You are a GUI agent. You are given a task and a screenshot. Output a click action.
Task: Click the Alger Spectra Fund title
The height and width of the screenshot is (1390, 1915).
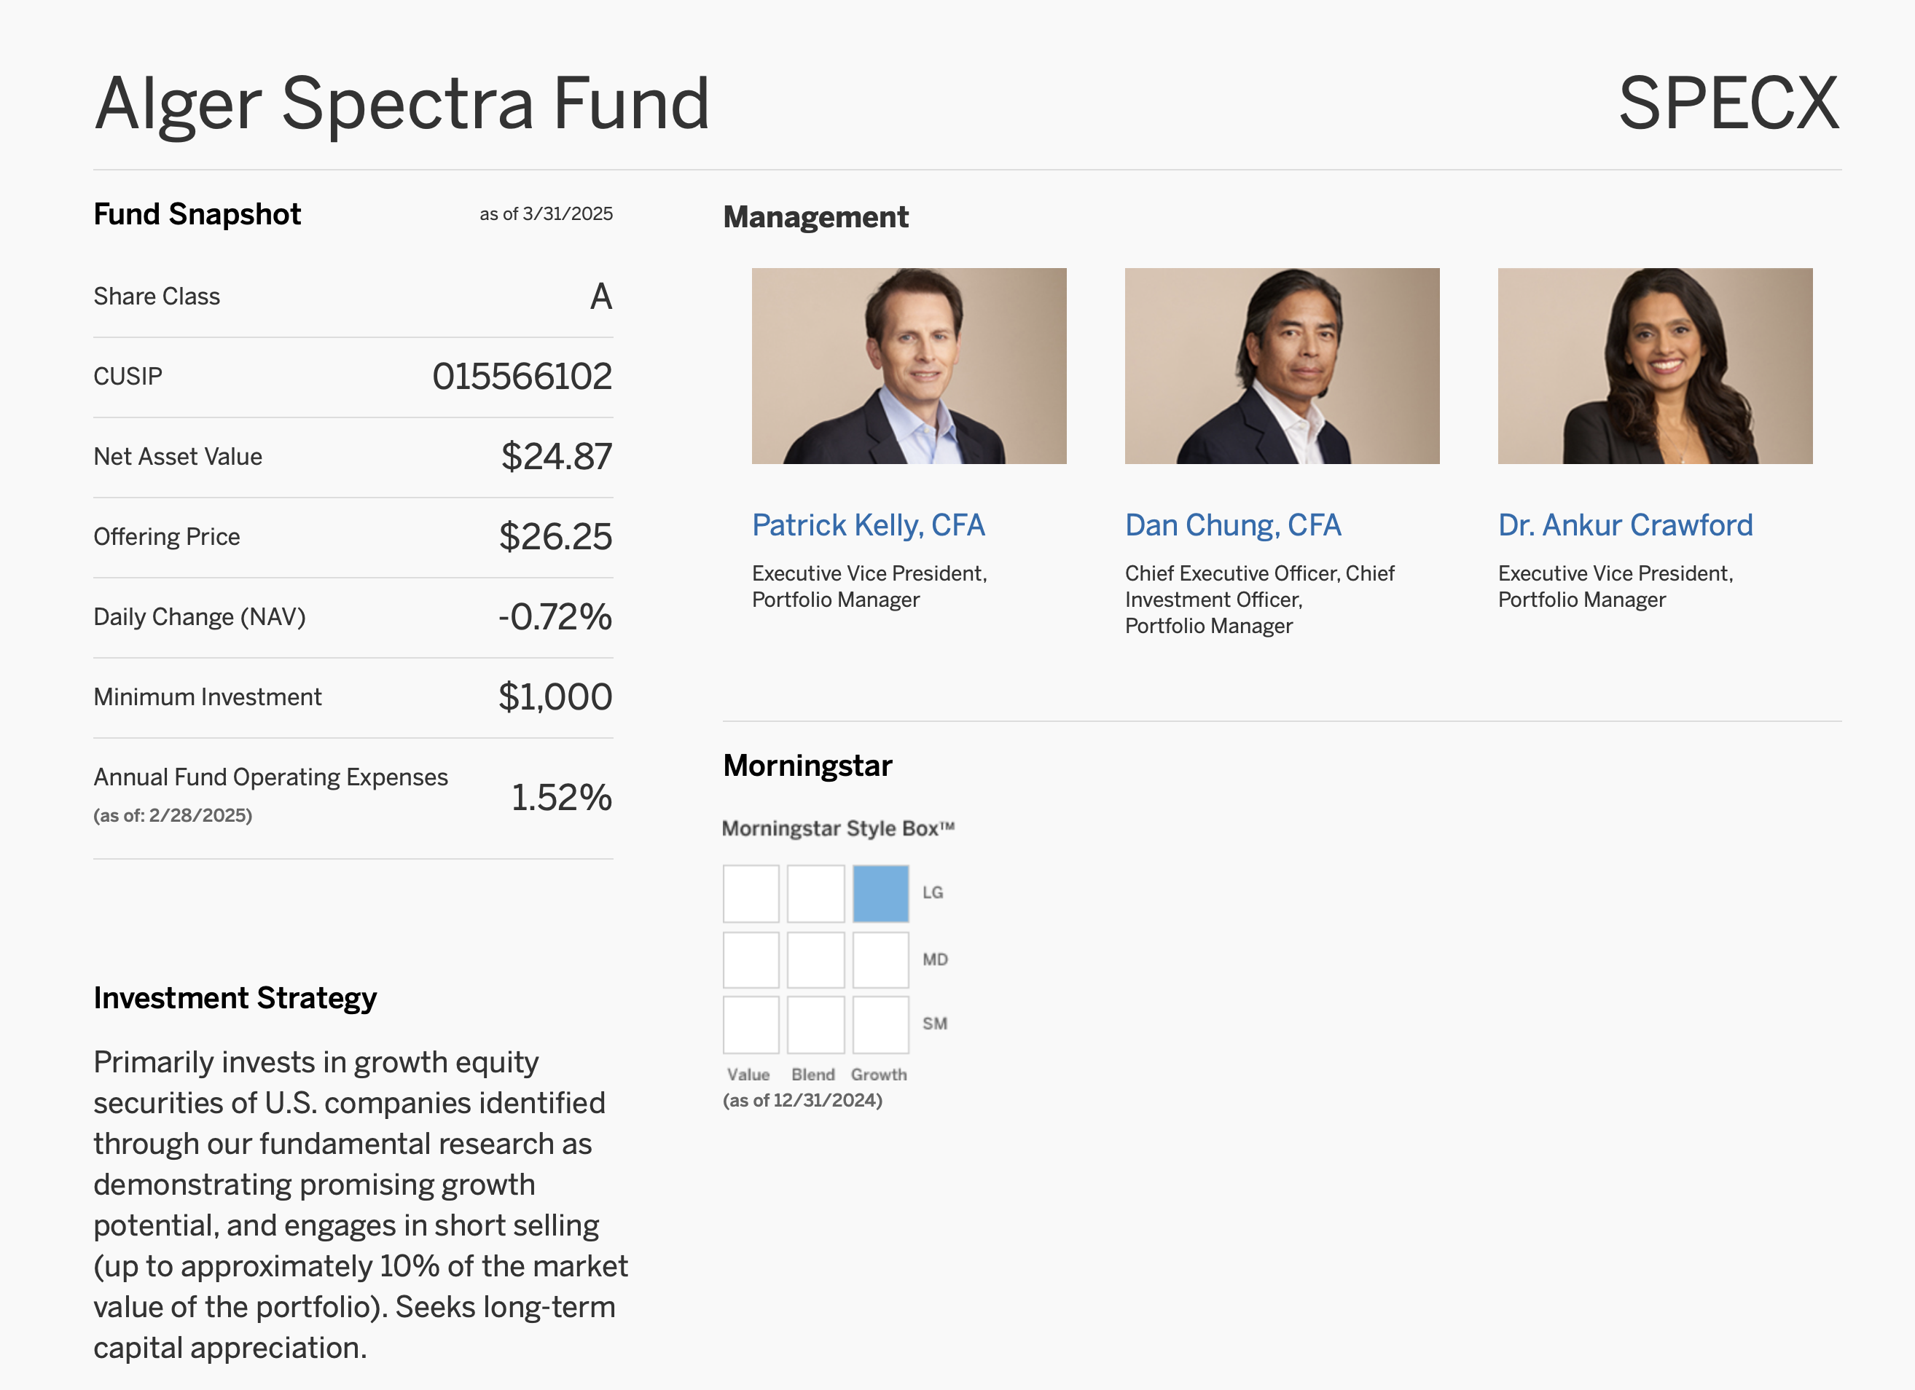tap(402, 105)
